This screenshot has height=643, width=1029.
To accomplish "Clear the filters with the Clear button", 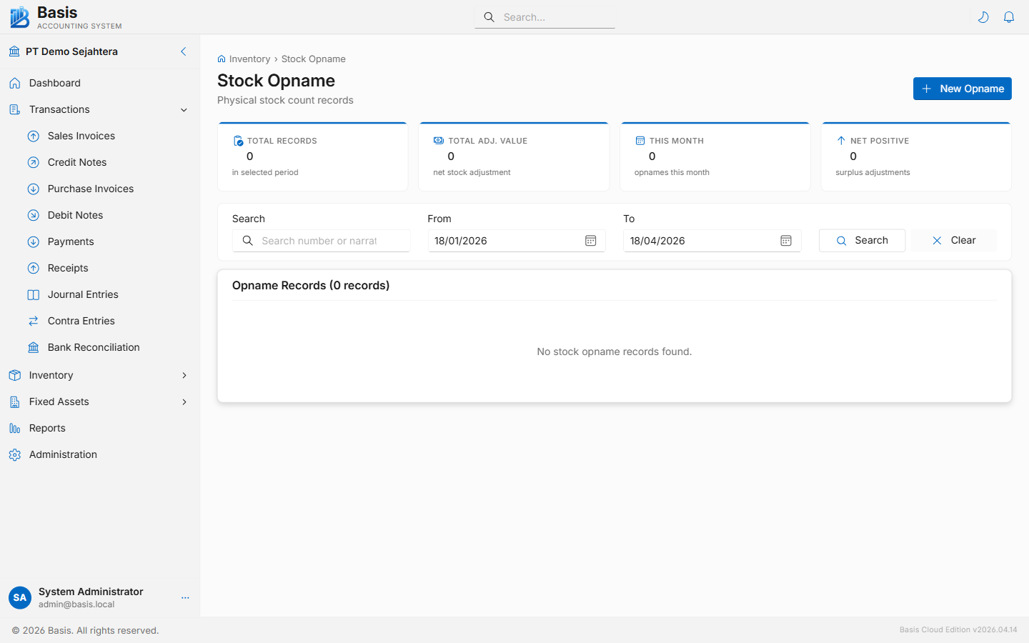I will [953, 241].
